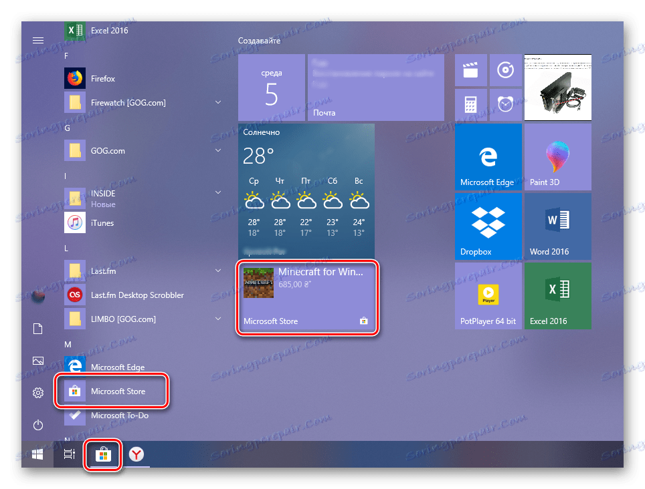Jump to letter G section header
Image resolution: width=645 pixels, height=489 pixels.
67,128
